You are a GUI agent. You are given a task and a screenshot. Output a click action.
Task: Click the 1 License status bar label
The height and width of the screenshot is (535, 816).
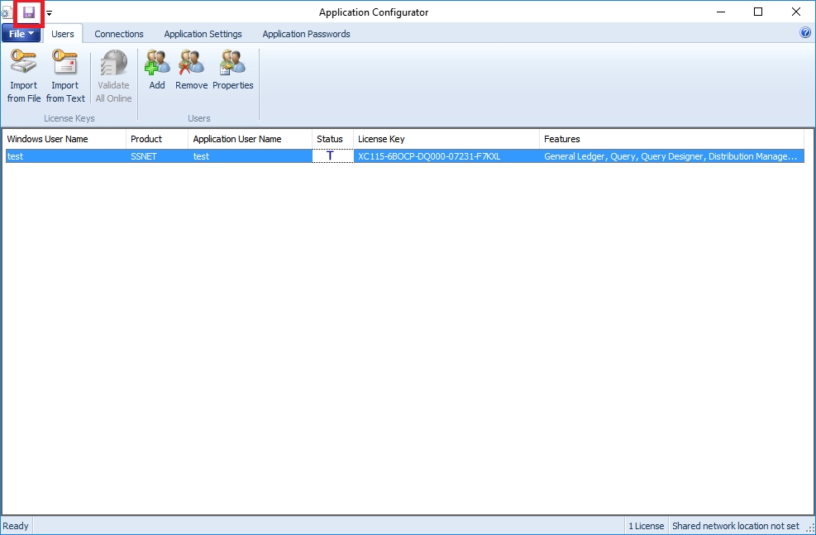tap(645, 526)
